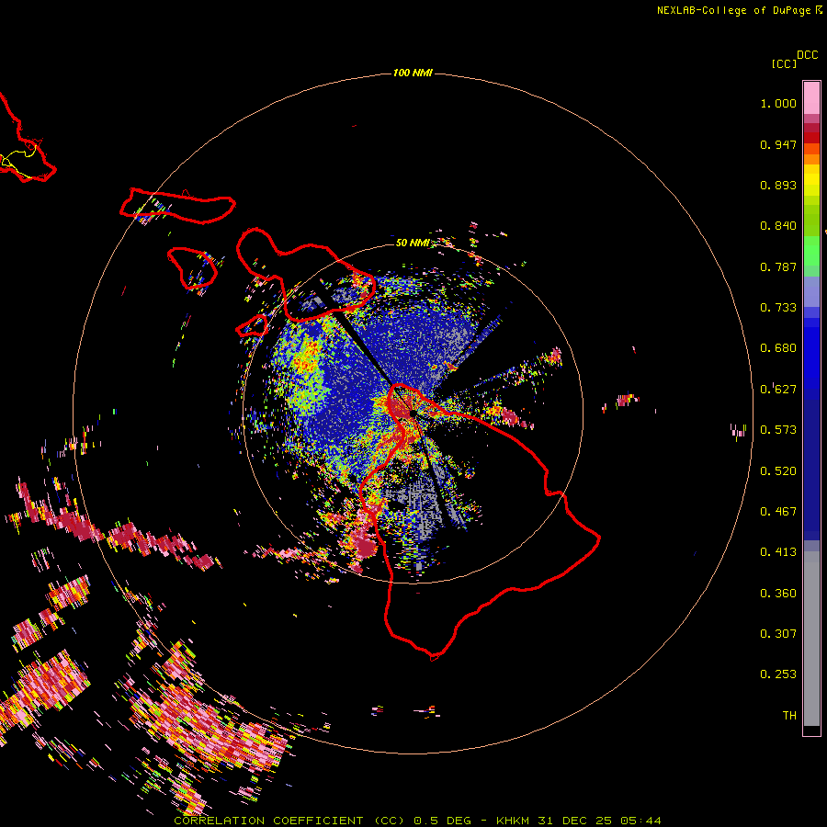This screenshot has height=827, width=827.
Task: Click the 31 DEC 25 date text
Action: point(575,821)
